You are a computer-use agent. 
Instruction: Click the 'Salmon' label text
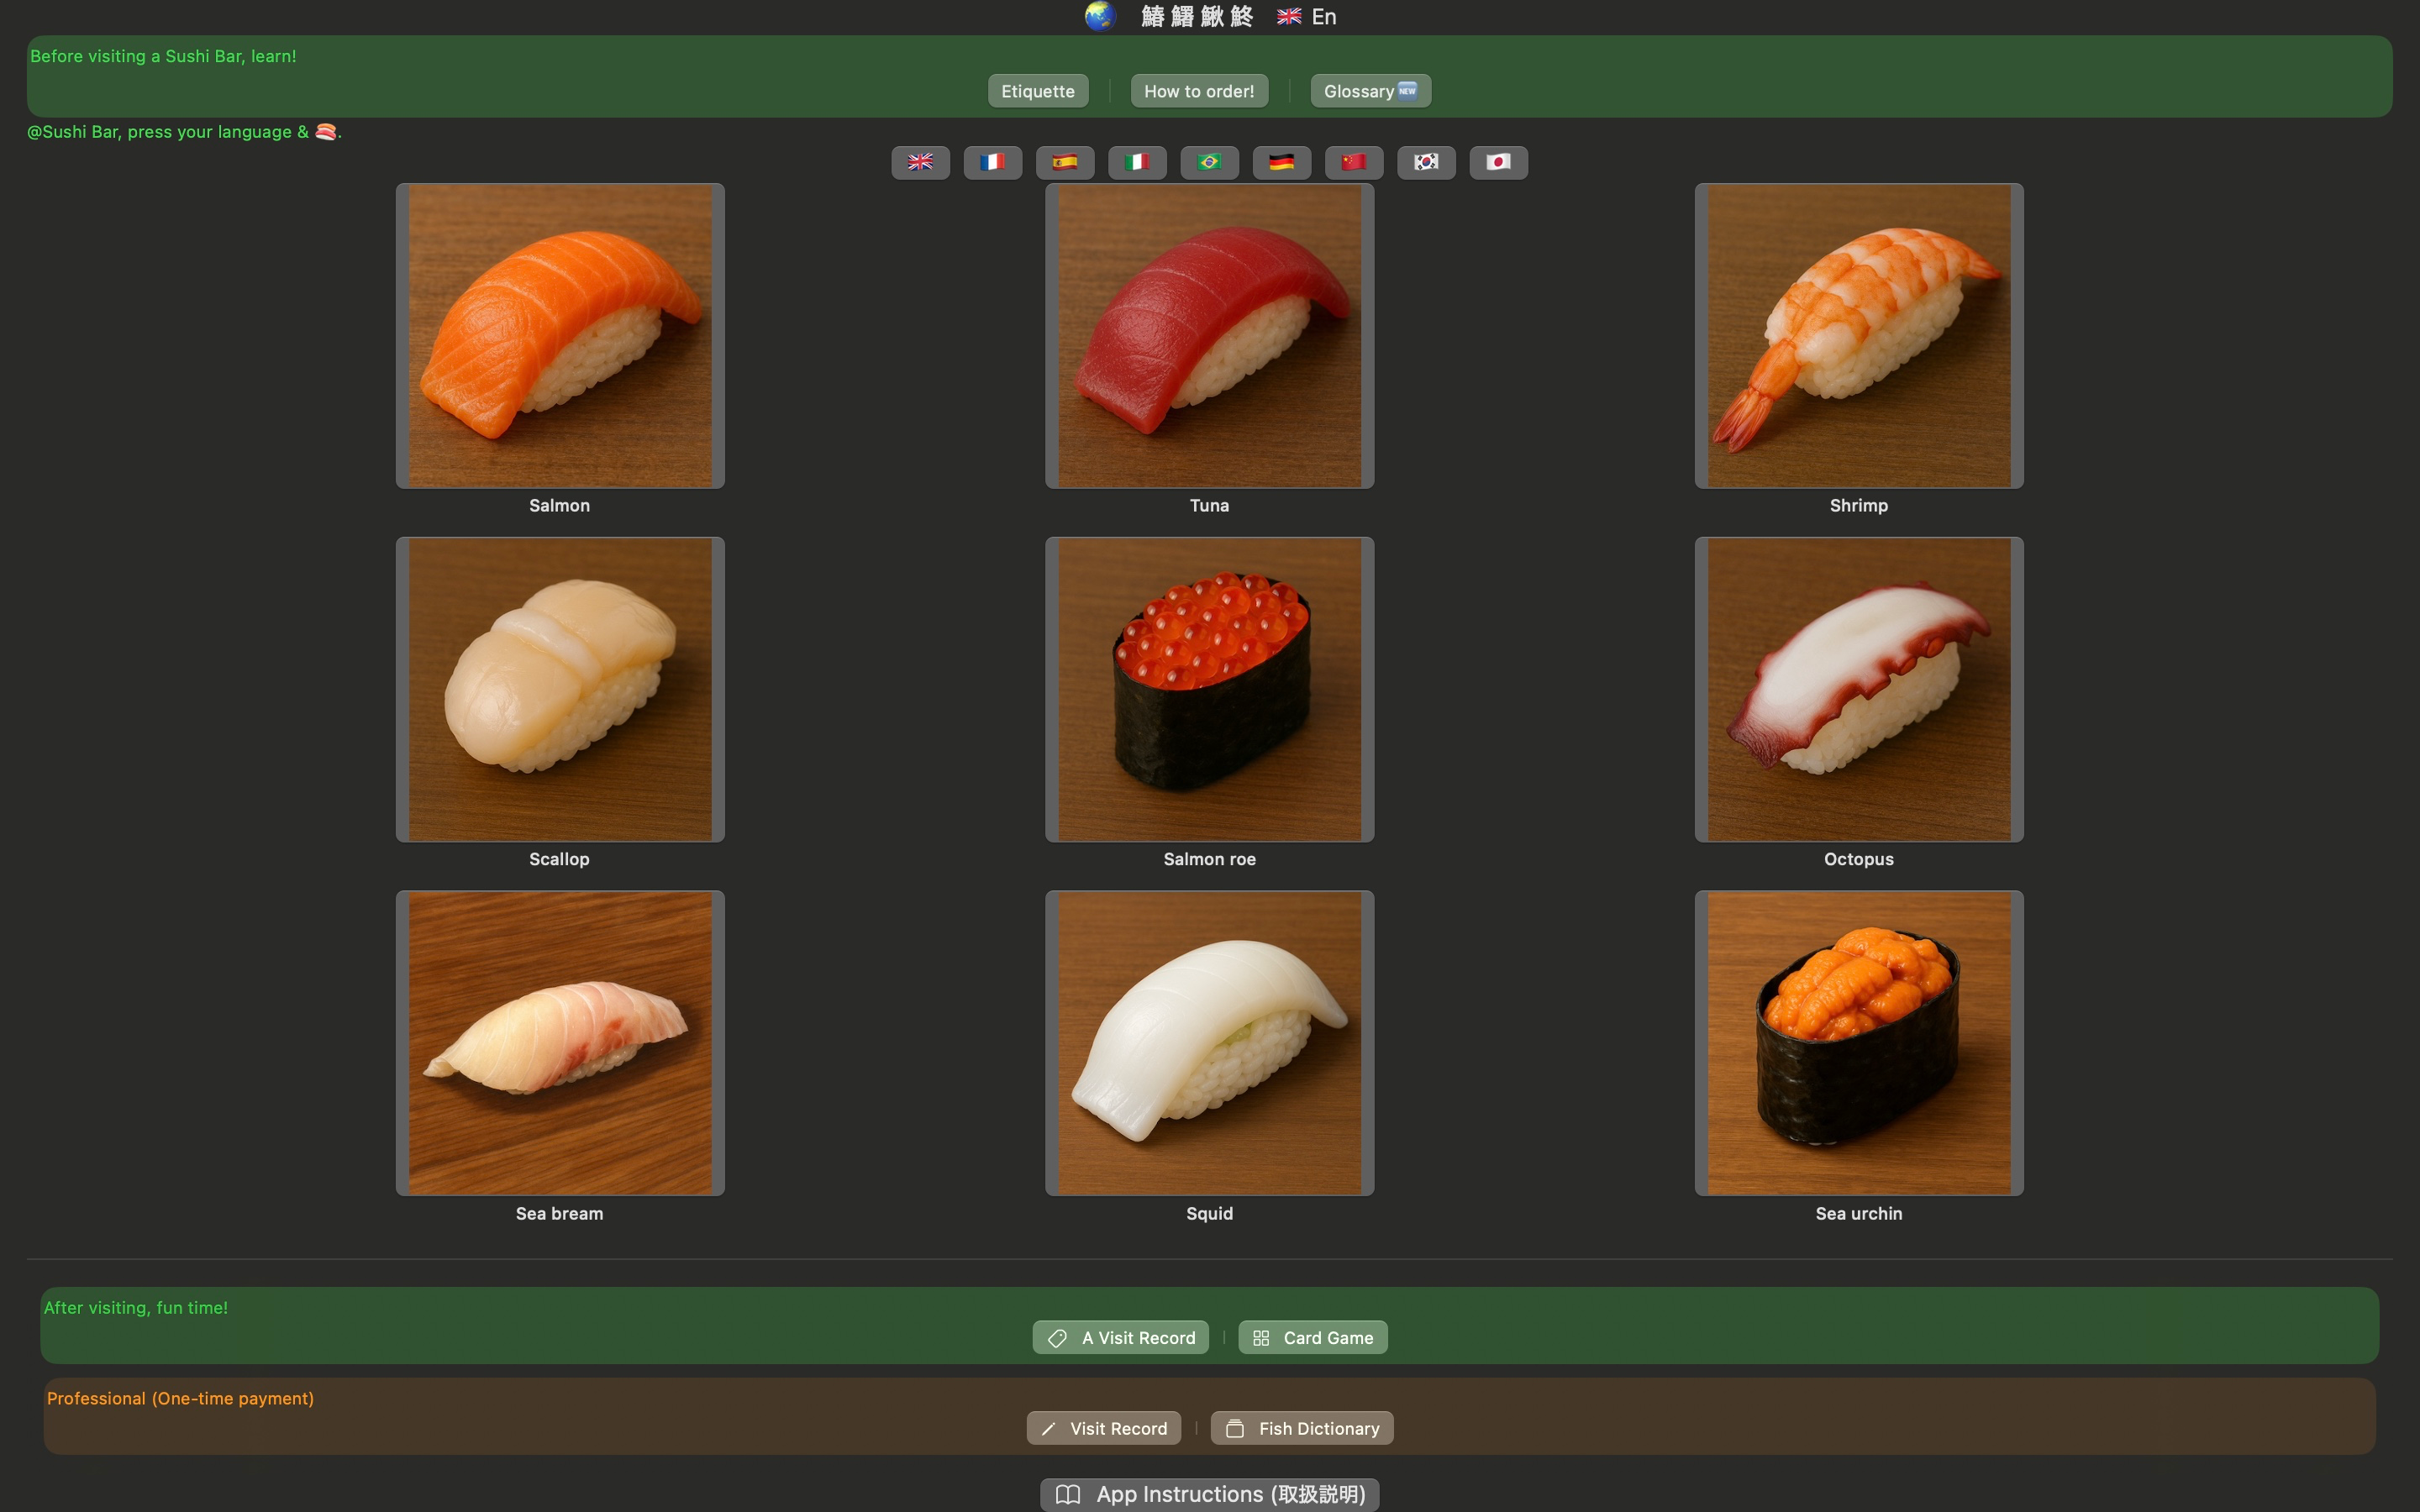(x=560, y=506)
